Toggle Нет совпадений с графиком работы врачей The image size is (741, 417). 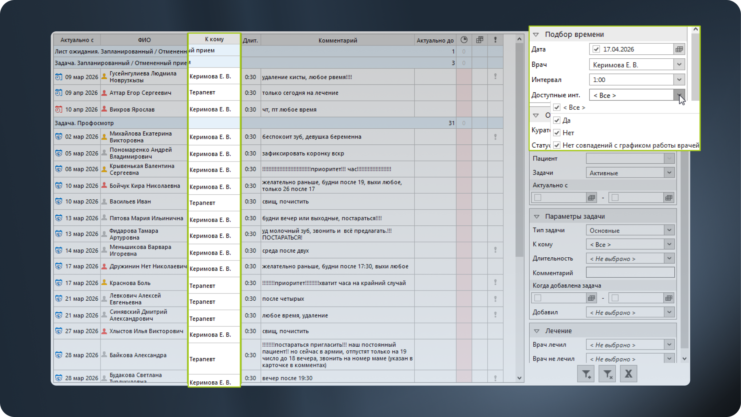557,145
